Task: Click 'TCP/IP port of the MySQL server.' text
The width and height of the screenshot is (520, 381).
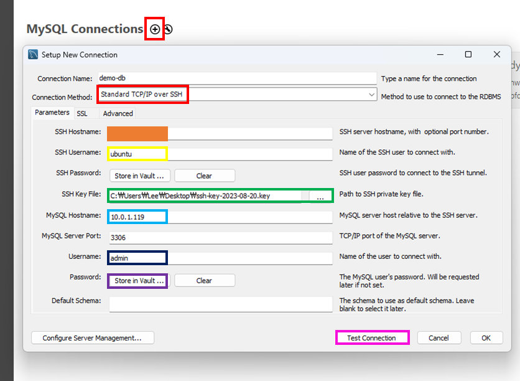Action: (x=389, y=236)
